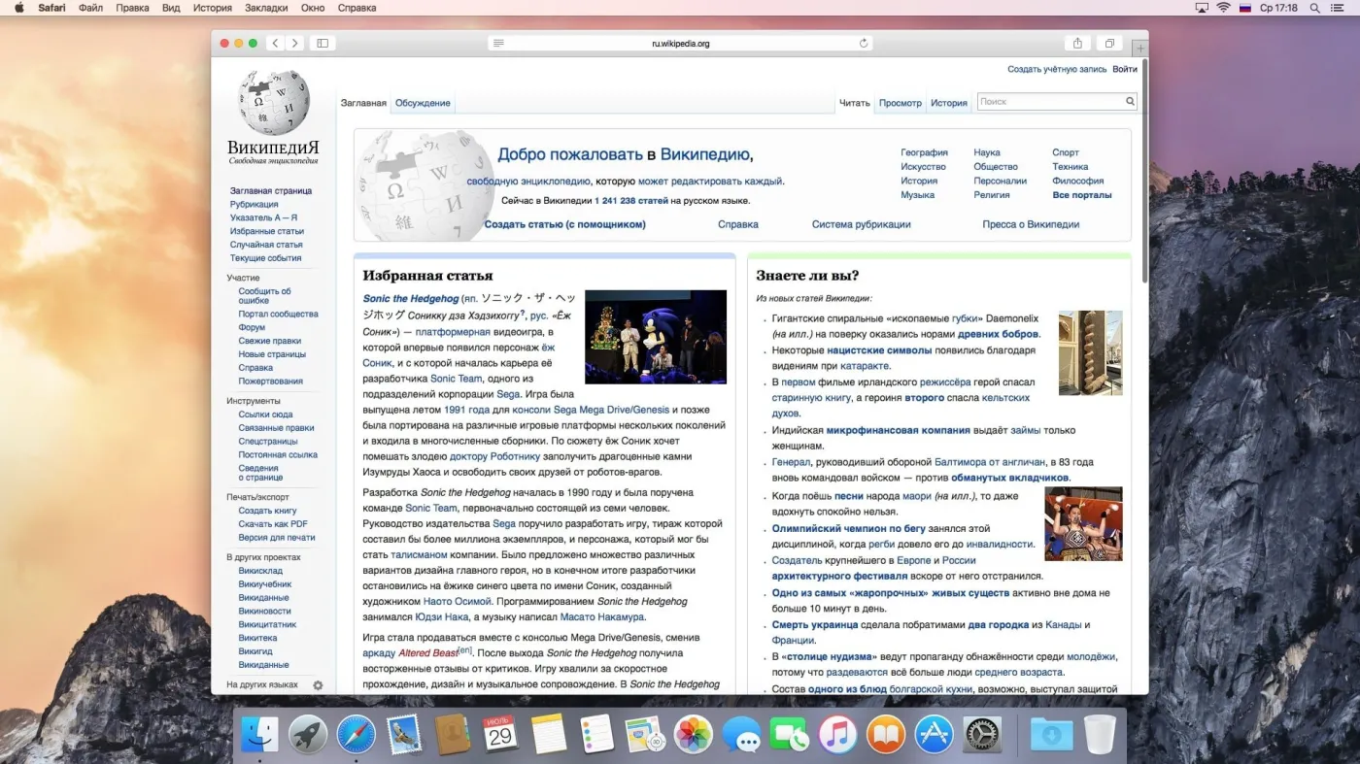Open the Share menu in Safari's toolbar
The height and width of the screenshot is (764, 1360).
tap(1077, 44)
